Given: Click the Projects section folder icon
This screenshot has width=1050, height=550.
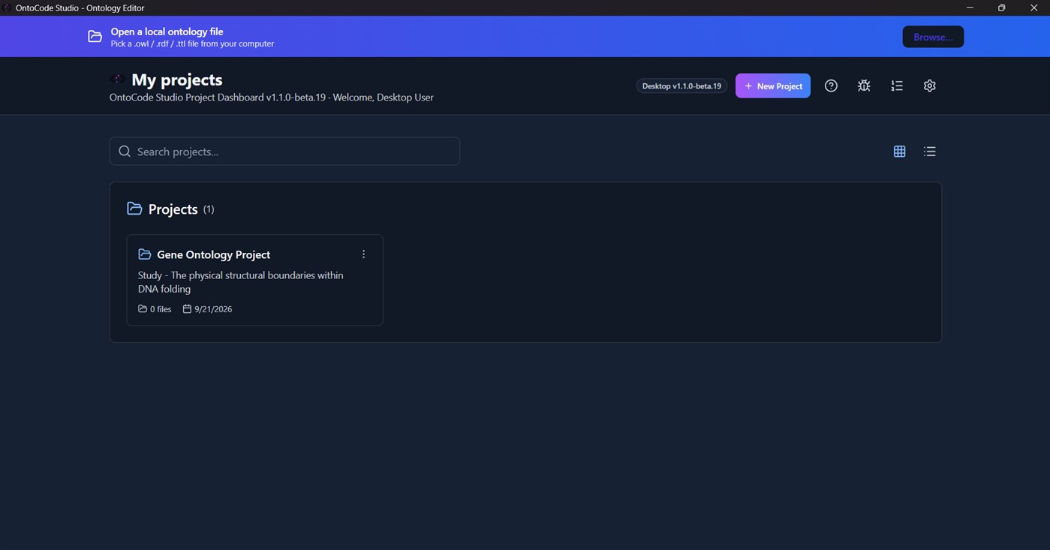Looking at the screenshot, I should click(134, 209).
